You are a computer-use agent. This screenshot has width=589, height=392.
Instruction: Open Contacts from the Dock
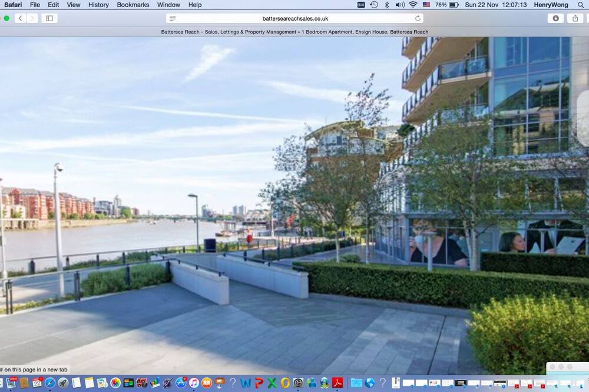(x=24, y=383)
